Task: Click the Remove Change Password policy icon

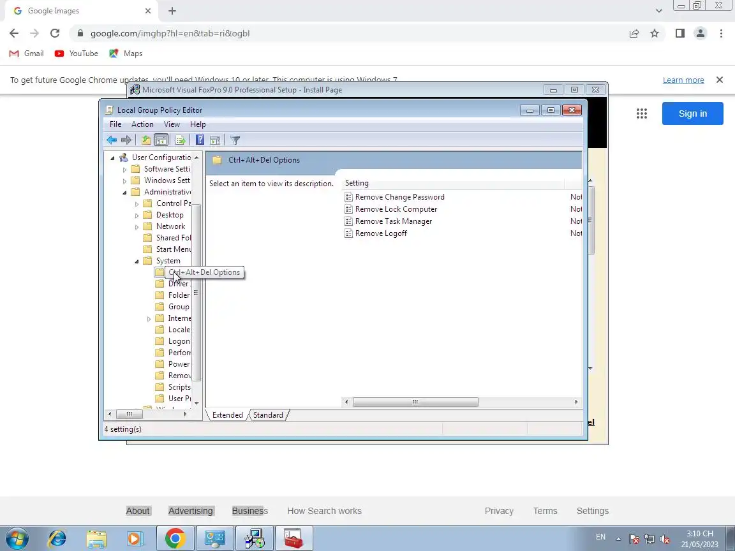Action: 348,197
